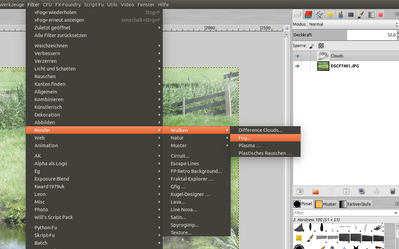Delete layer with the trash icon
Viewport: 399px width, 249px height.
(x=392, y=191)
